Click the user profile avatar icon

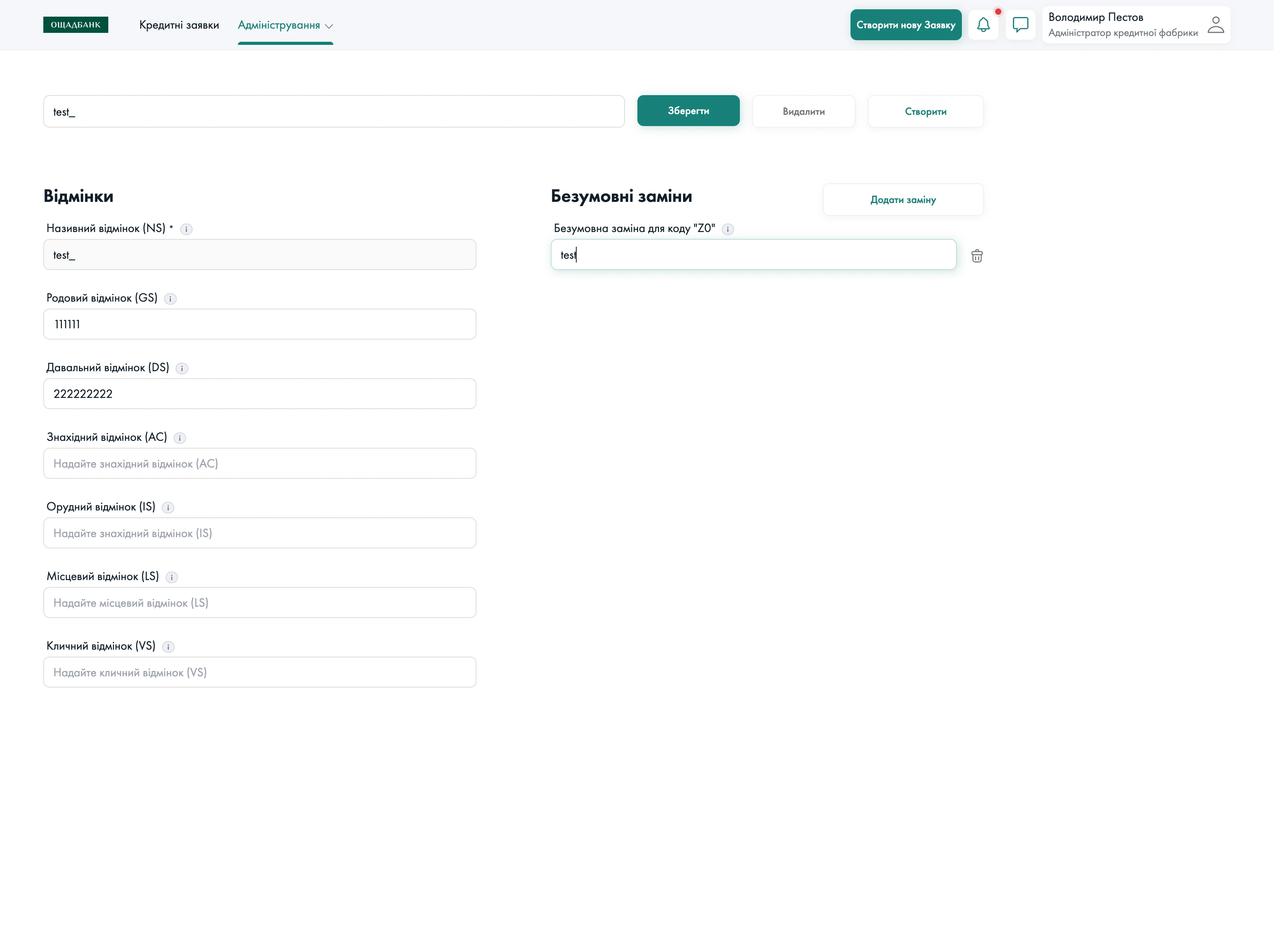(1215, 25)
